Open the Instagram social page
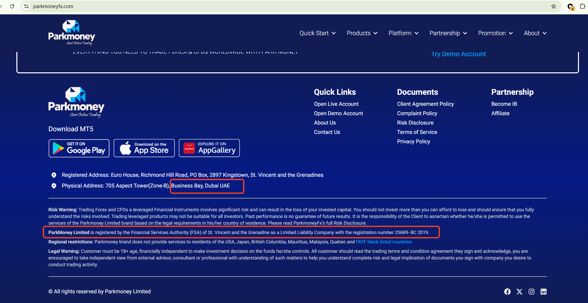Image resolution: width=588 pixels, height=303 pixels. [532, 292]
